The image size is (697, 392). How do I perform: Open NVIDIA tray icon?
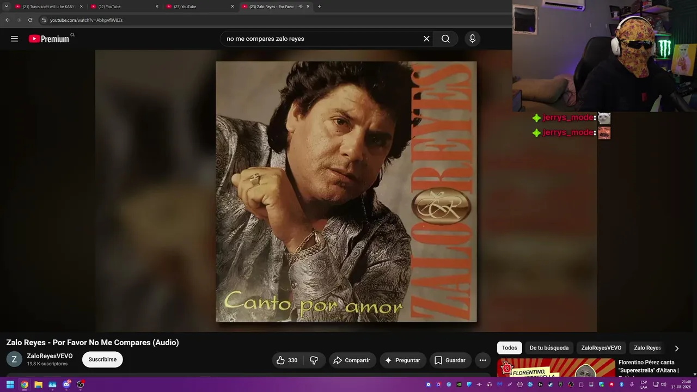pos(459,384)
